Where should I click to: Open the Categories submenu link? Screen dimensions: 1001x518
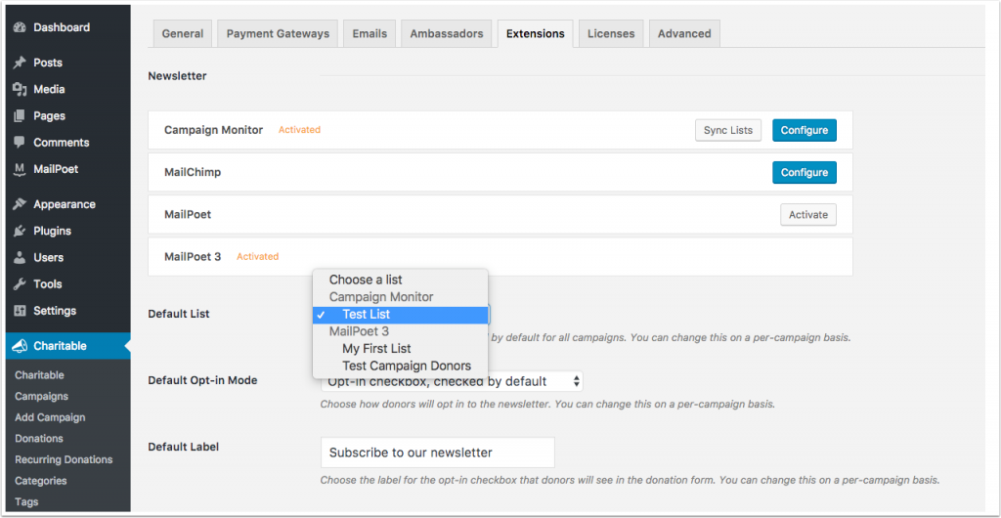(x=41, y=480)
